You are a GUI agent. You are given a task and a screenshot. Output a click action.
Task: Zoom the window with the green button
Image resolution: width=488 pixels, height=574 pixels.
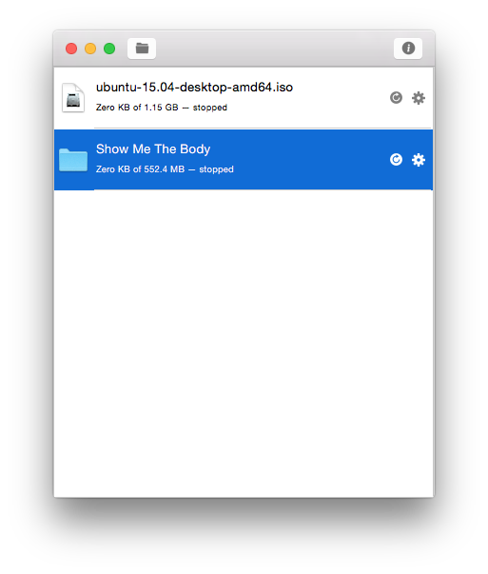(109, 49)
